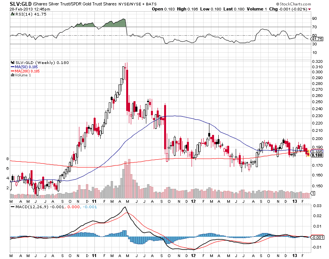Click the 0.01 level on the MACD axis

click(x=317, y=226)
